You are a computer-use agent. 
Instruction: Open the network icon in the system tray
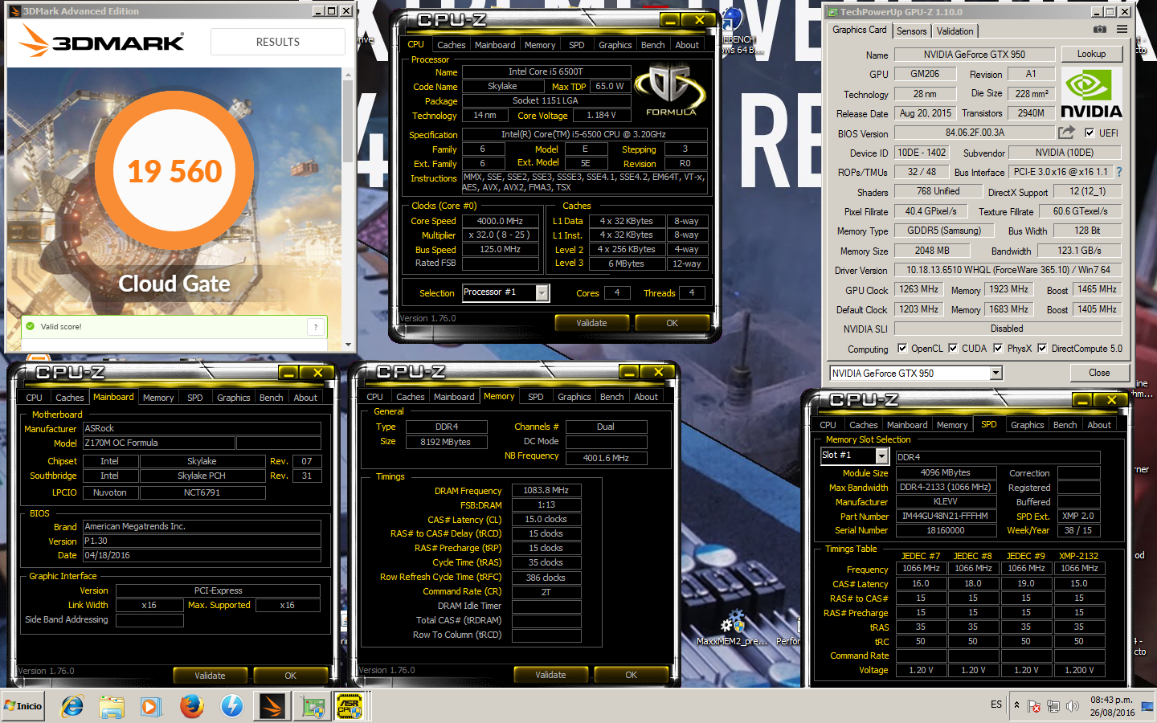point(1053,706)
